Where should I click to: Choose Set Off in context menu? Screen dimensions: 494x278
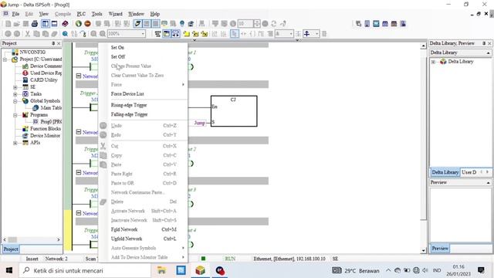118,56
